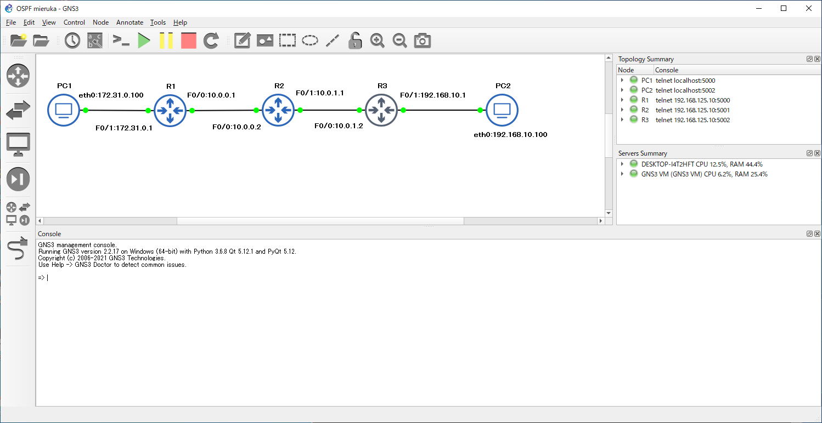Image resolution: width=822 pixels, height=423 pixels.
Task: Expand R2 in Topology Summary
Action: tap(622, 110)
